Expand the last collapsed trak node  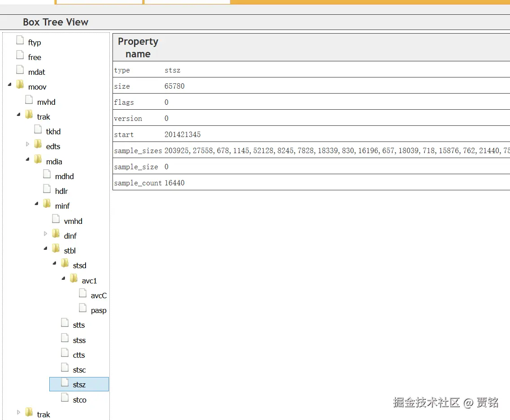pyautogui.click(x=18, y=412)
